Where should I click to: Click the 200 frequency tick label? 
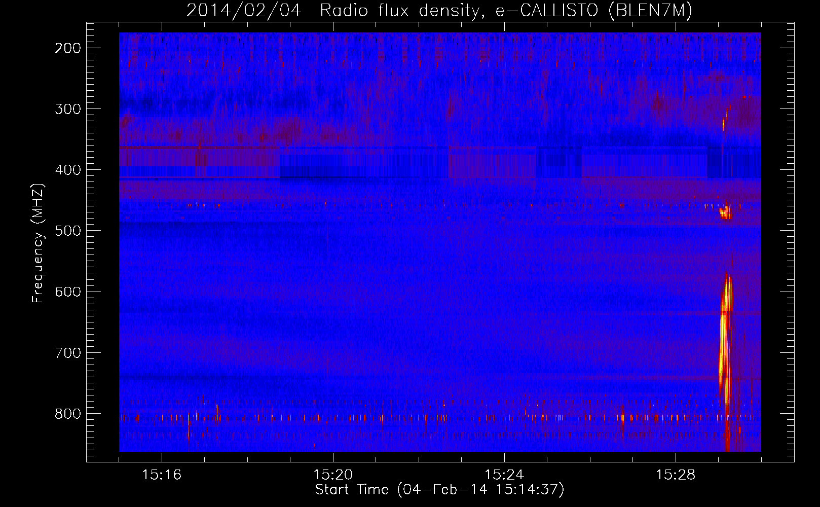67,48
